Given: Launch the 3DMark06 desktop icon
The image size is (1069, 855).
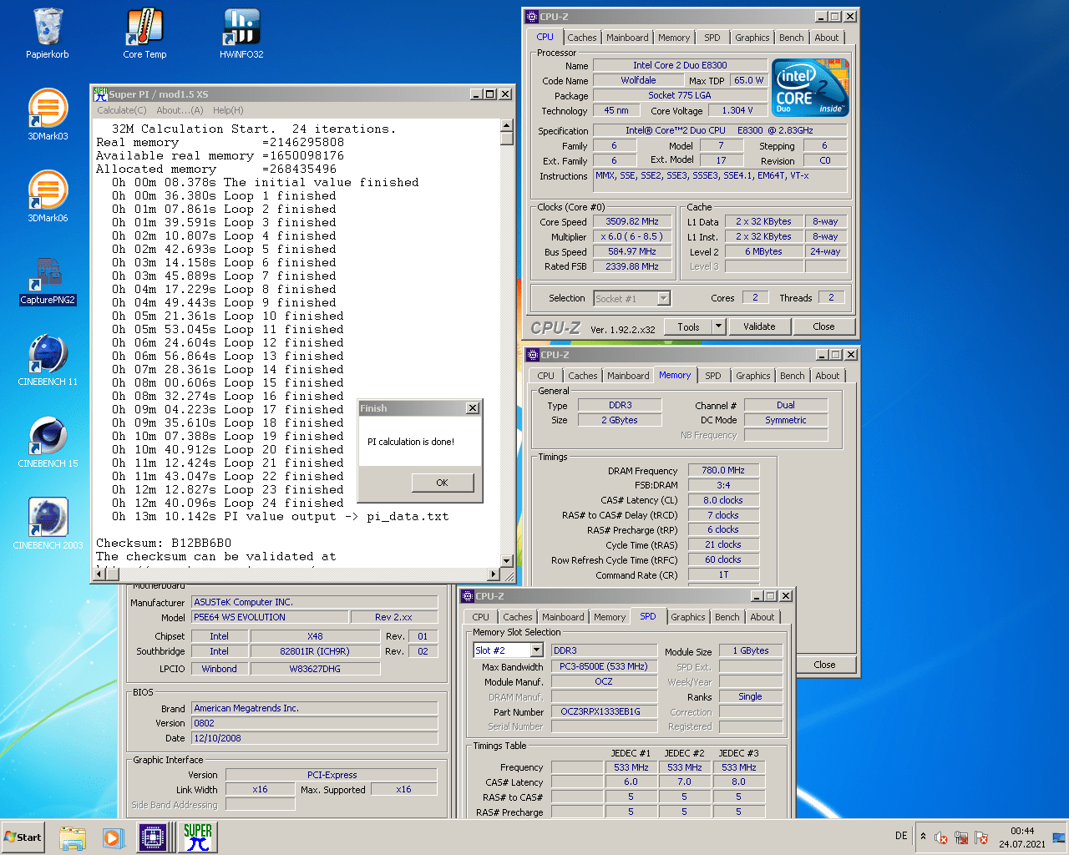Looking at the screenshot, I should tap(48, 197).
